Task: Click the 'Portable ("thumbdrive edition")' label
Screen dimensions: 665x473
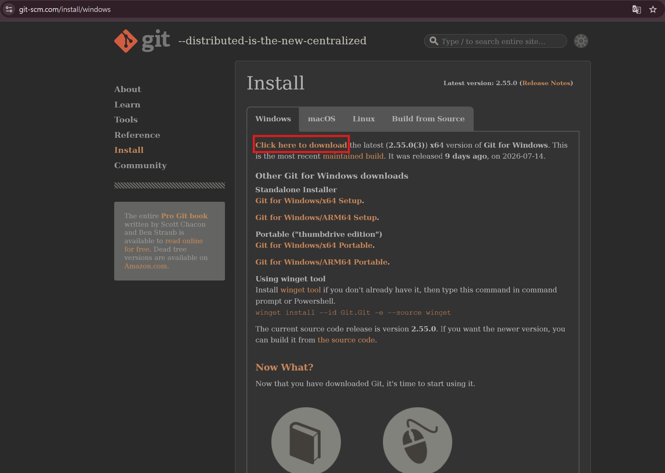Action: tap(319, 234)
